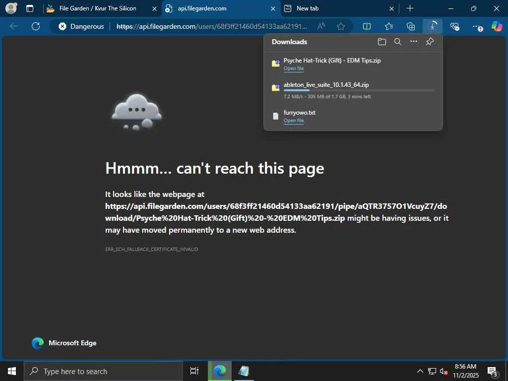
Task: Show hidden system tray icons
Action: (420, 371)
